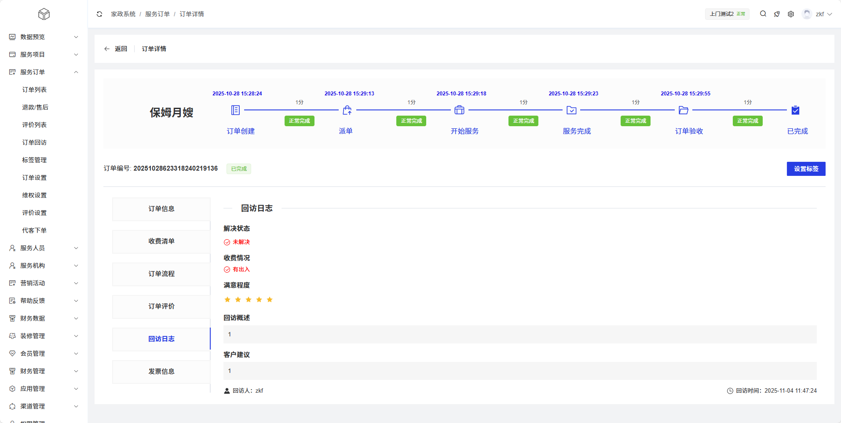Screen dimensions: 841x423
Task: Open settings gear icon in header
Action: click(791, 14)
